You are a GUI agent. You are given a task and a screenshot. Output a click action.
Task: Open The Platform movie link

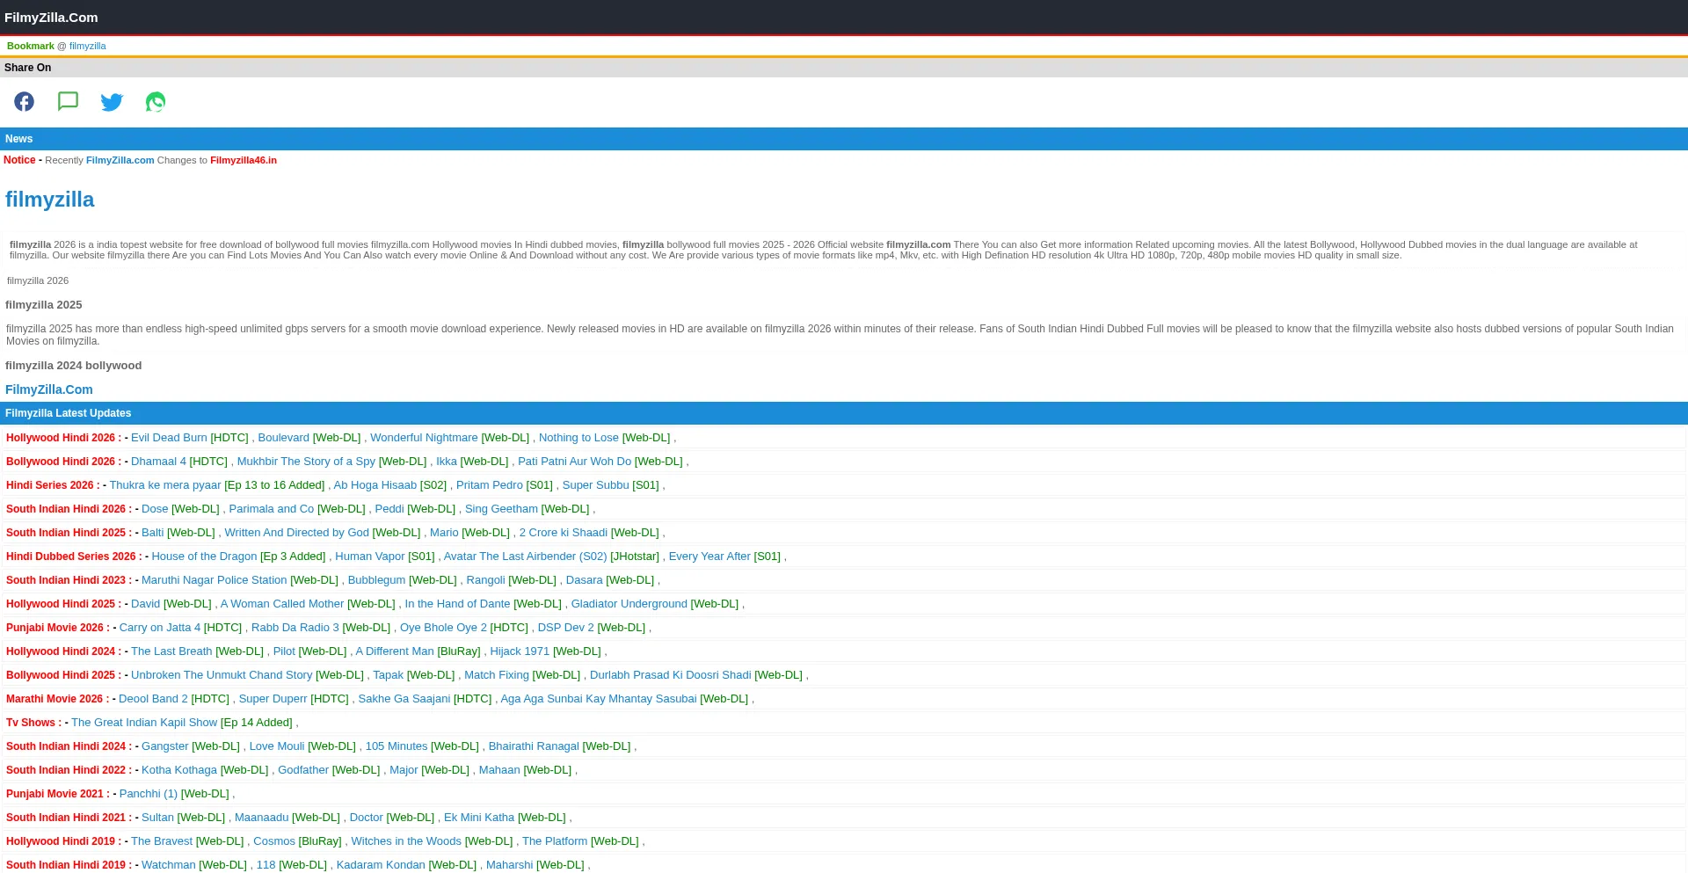[x=555, y=841]
